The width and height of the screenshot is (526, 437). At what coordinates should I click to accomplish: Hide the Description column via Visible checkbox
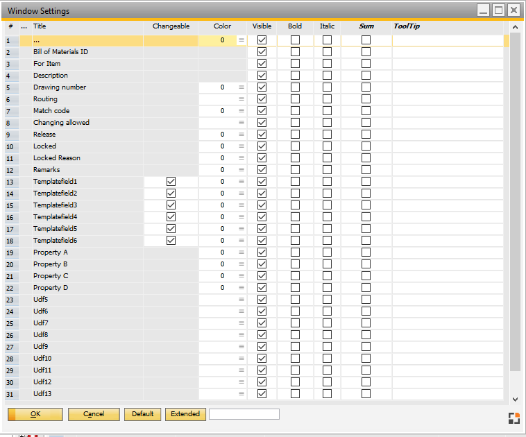[x=262, y=76]
